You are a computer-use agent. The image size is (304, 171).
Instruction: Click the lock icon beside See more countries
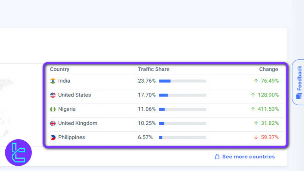point(217,157)
